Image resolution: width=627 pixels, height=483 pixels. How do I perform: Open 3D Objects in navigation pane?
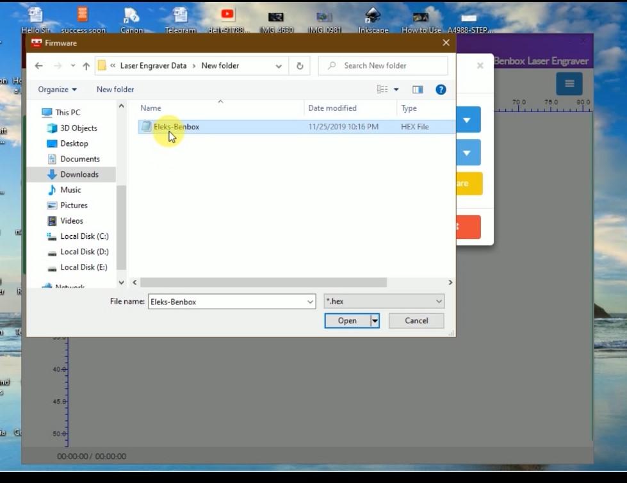click(78, 128)
